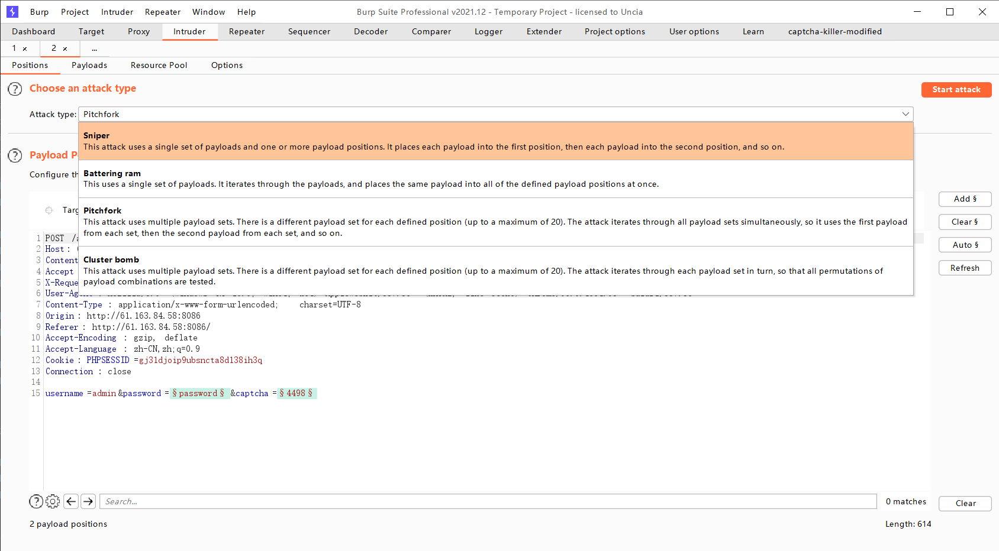Click into the Search input field
Screen dimensions: 999x551
(x=488, y=501)
